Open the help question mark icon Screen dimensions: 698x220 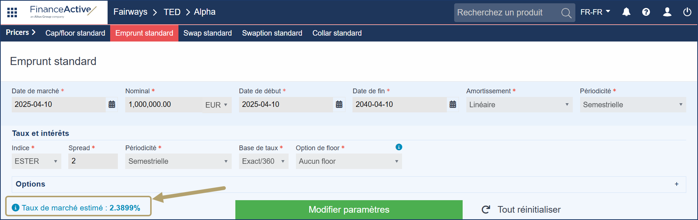(x=646, y=12)
